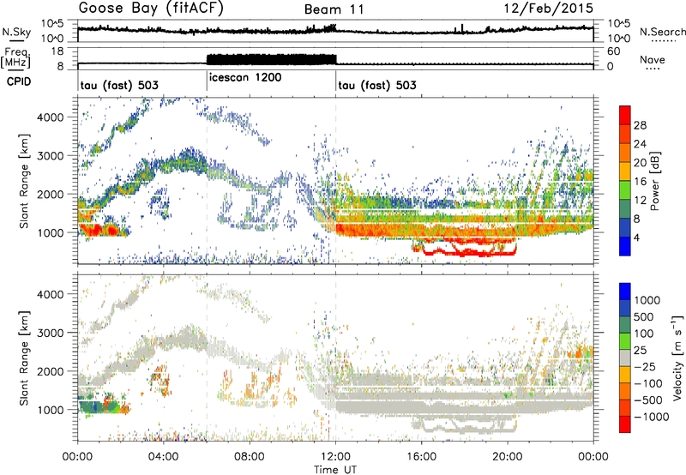Click the 04:00 time tick label
The width and height of the screenshot is (686, 475).
coord(164,457)
